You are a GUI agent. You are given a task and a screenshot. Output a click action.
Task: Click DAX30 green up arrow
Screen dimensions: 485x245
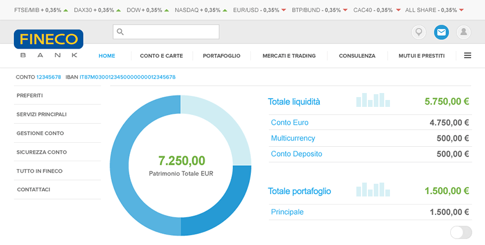click(x=118, y=10)
